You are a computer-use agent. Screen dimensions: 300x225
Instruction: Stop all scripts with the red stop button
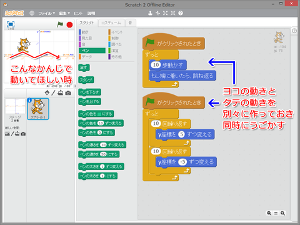click(69, 25)
